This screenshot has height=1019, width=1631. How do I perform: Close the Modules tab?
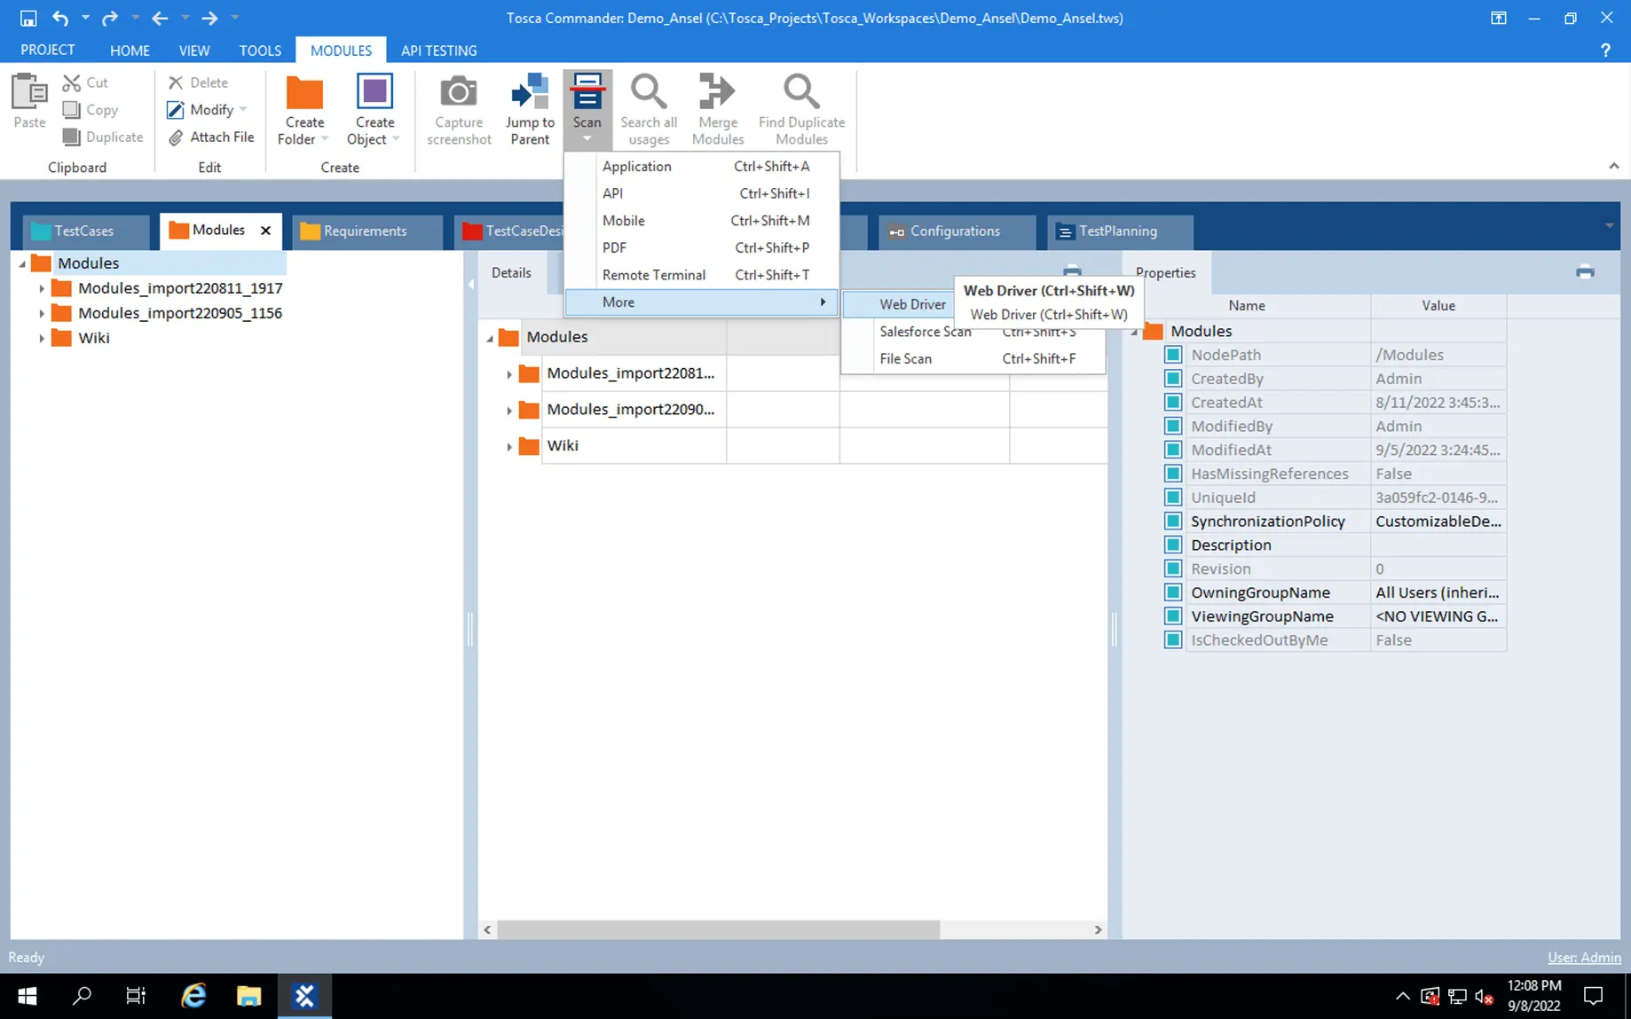point(265,231)
